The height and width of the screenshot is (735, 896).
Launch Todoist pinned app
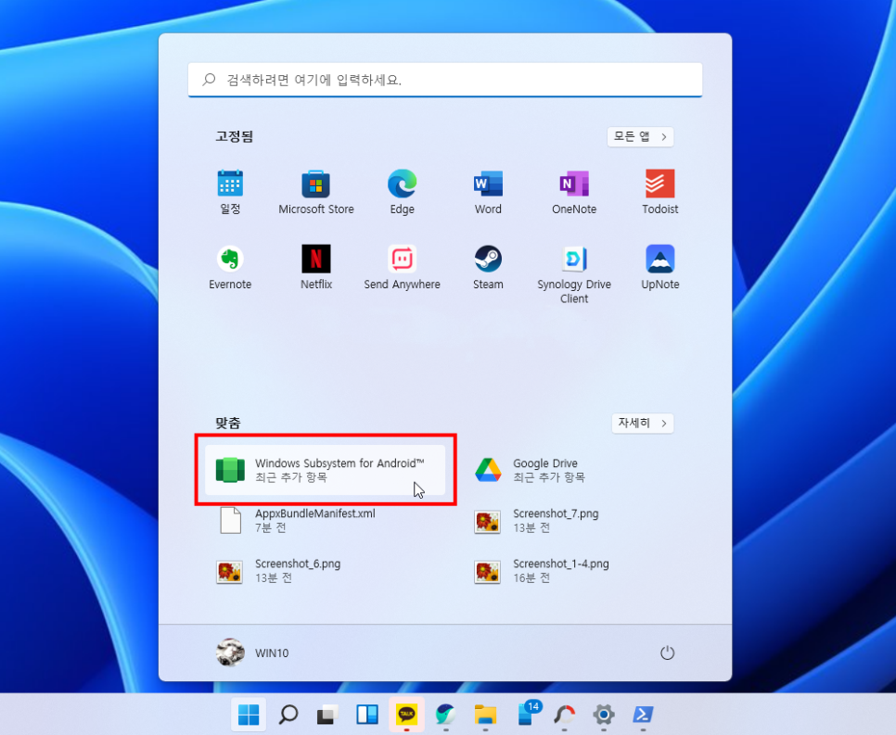tap(660, 192)
